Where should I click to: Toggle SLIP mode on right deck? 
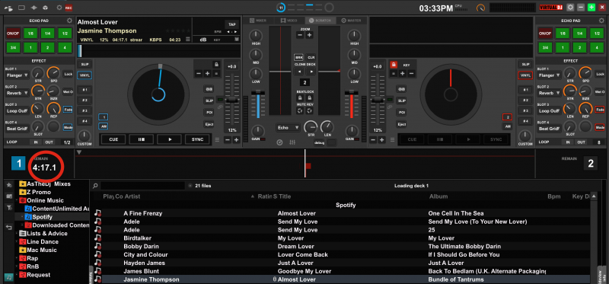point(525,65)
